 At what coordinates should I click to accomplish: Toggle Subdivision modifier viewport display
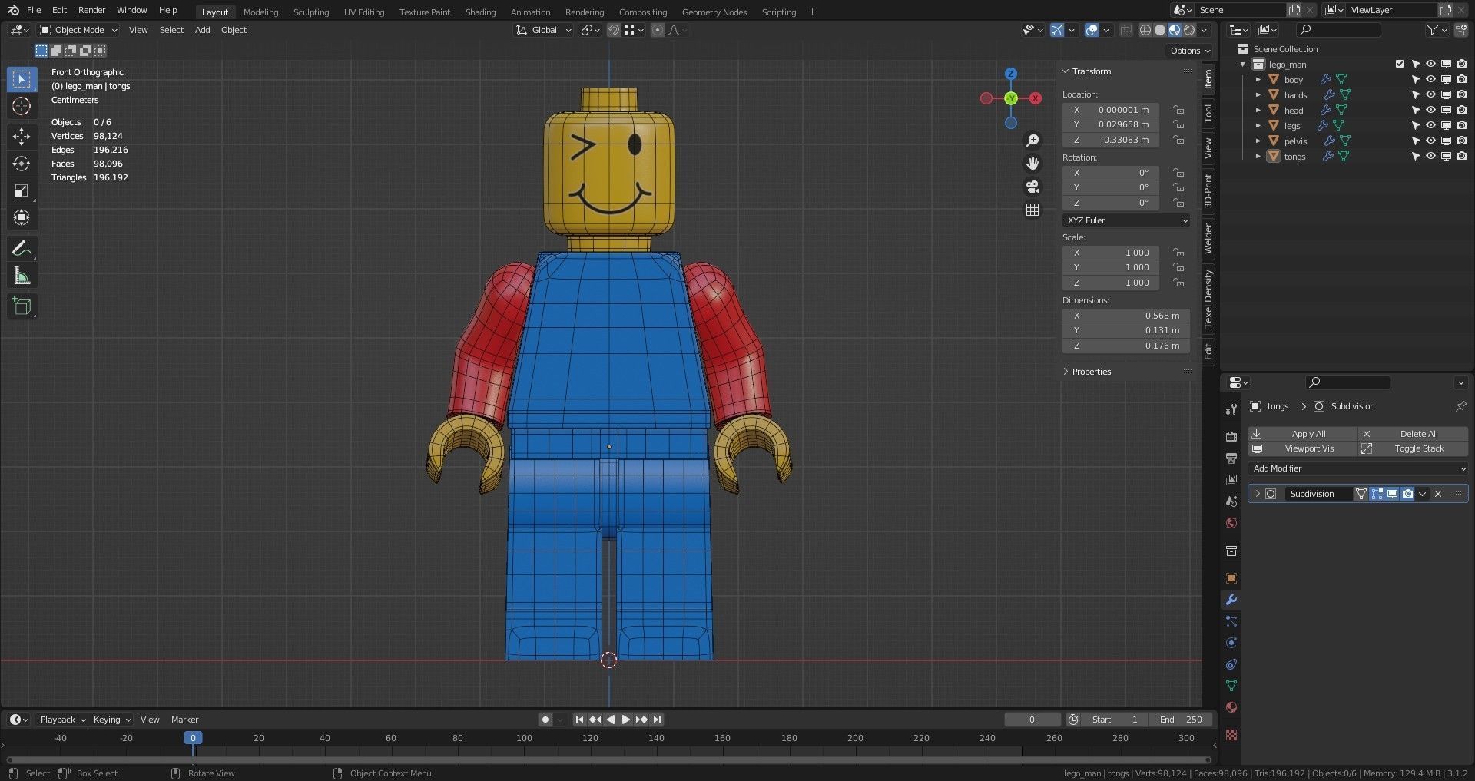pyautogui.click(x=1392, y=494)
